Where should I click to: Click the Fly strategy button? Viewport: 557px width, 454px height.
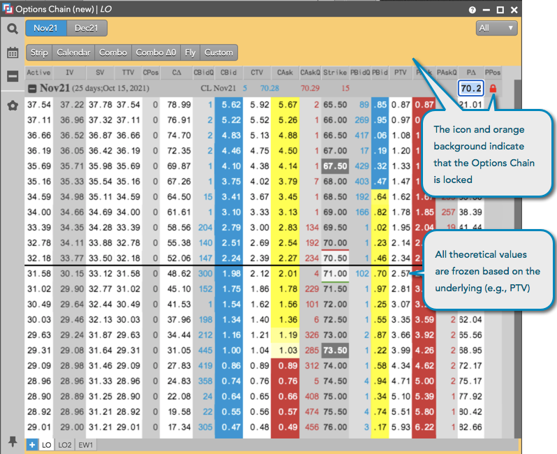point(190,52)
